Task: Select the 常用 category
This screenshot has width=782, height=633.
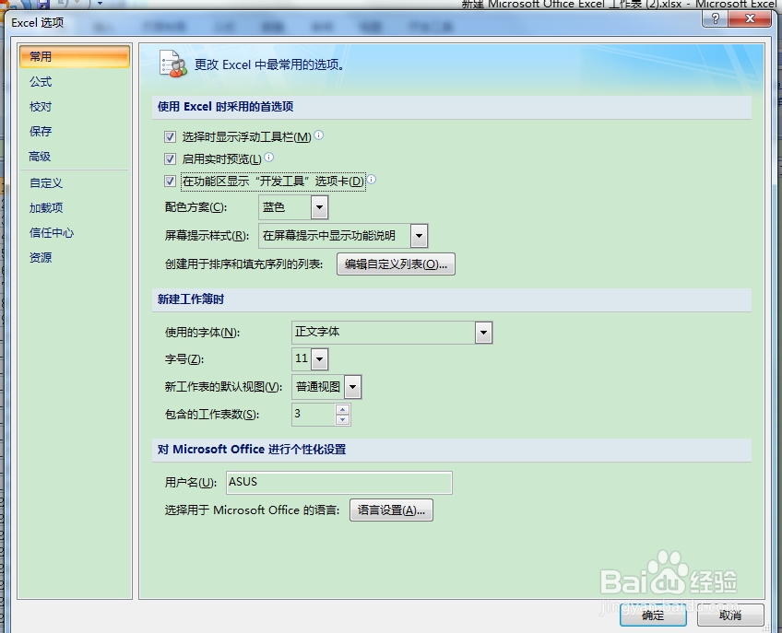Action: click(x=75, y=57)
